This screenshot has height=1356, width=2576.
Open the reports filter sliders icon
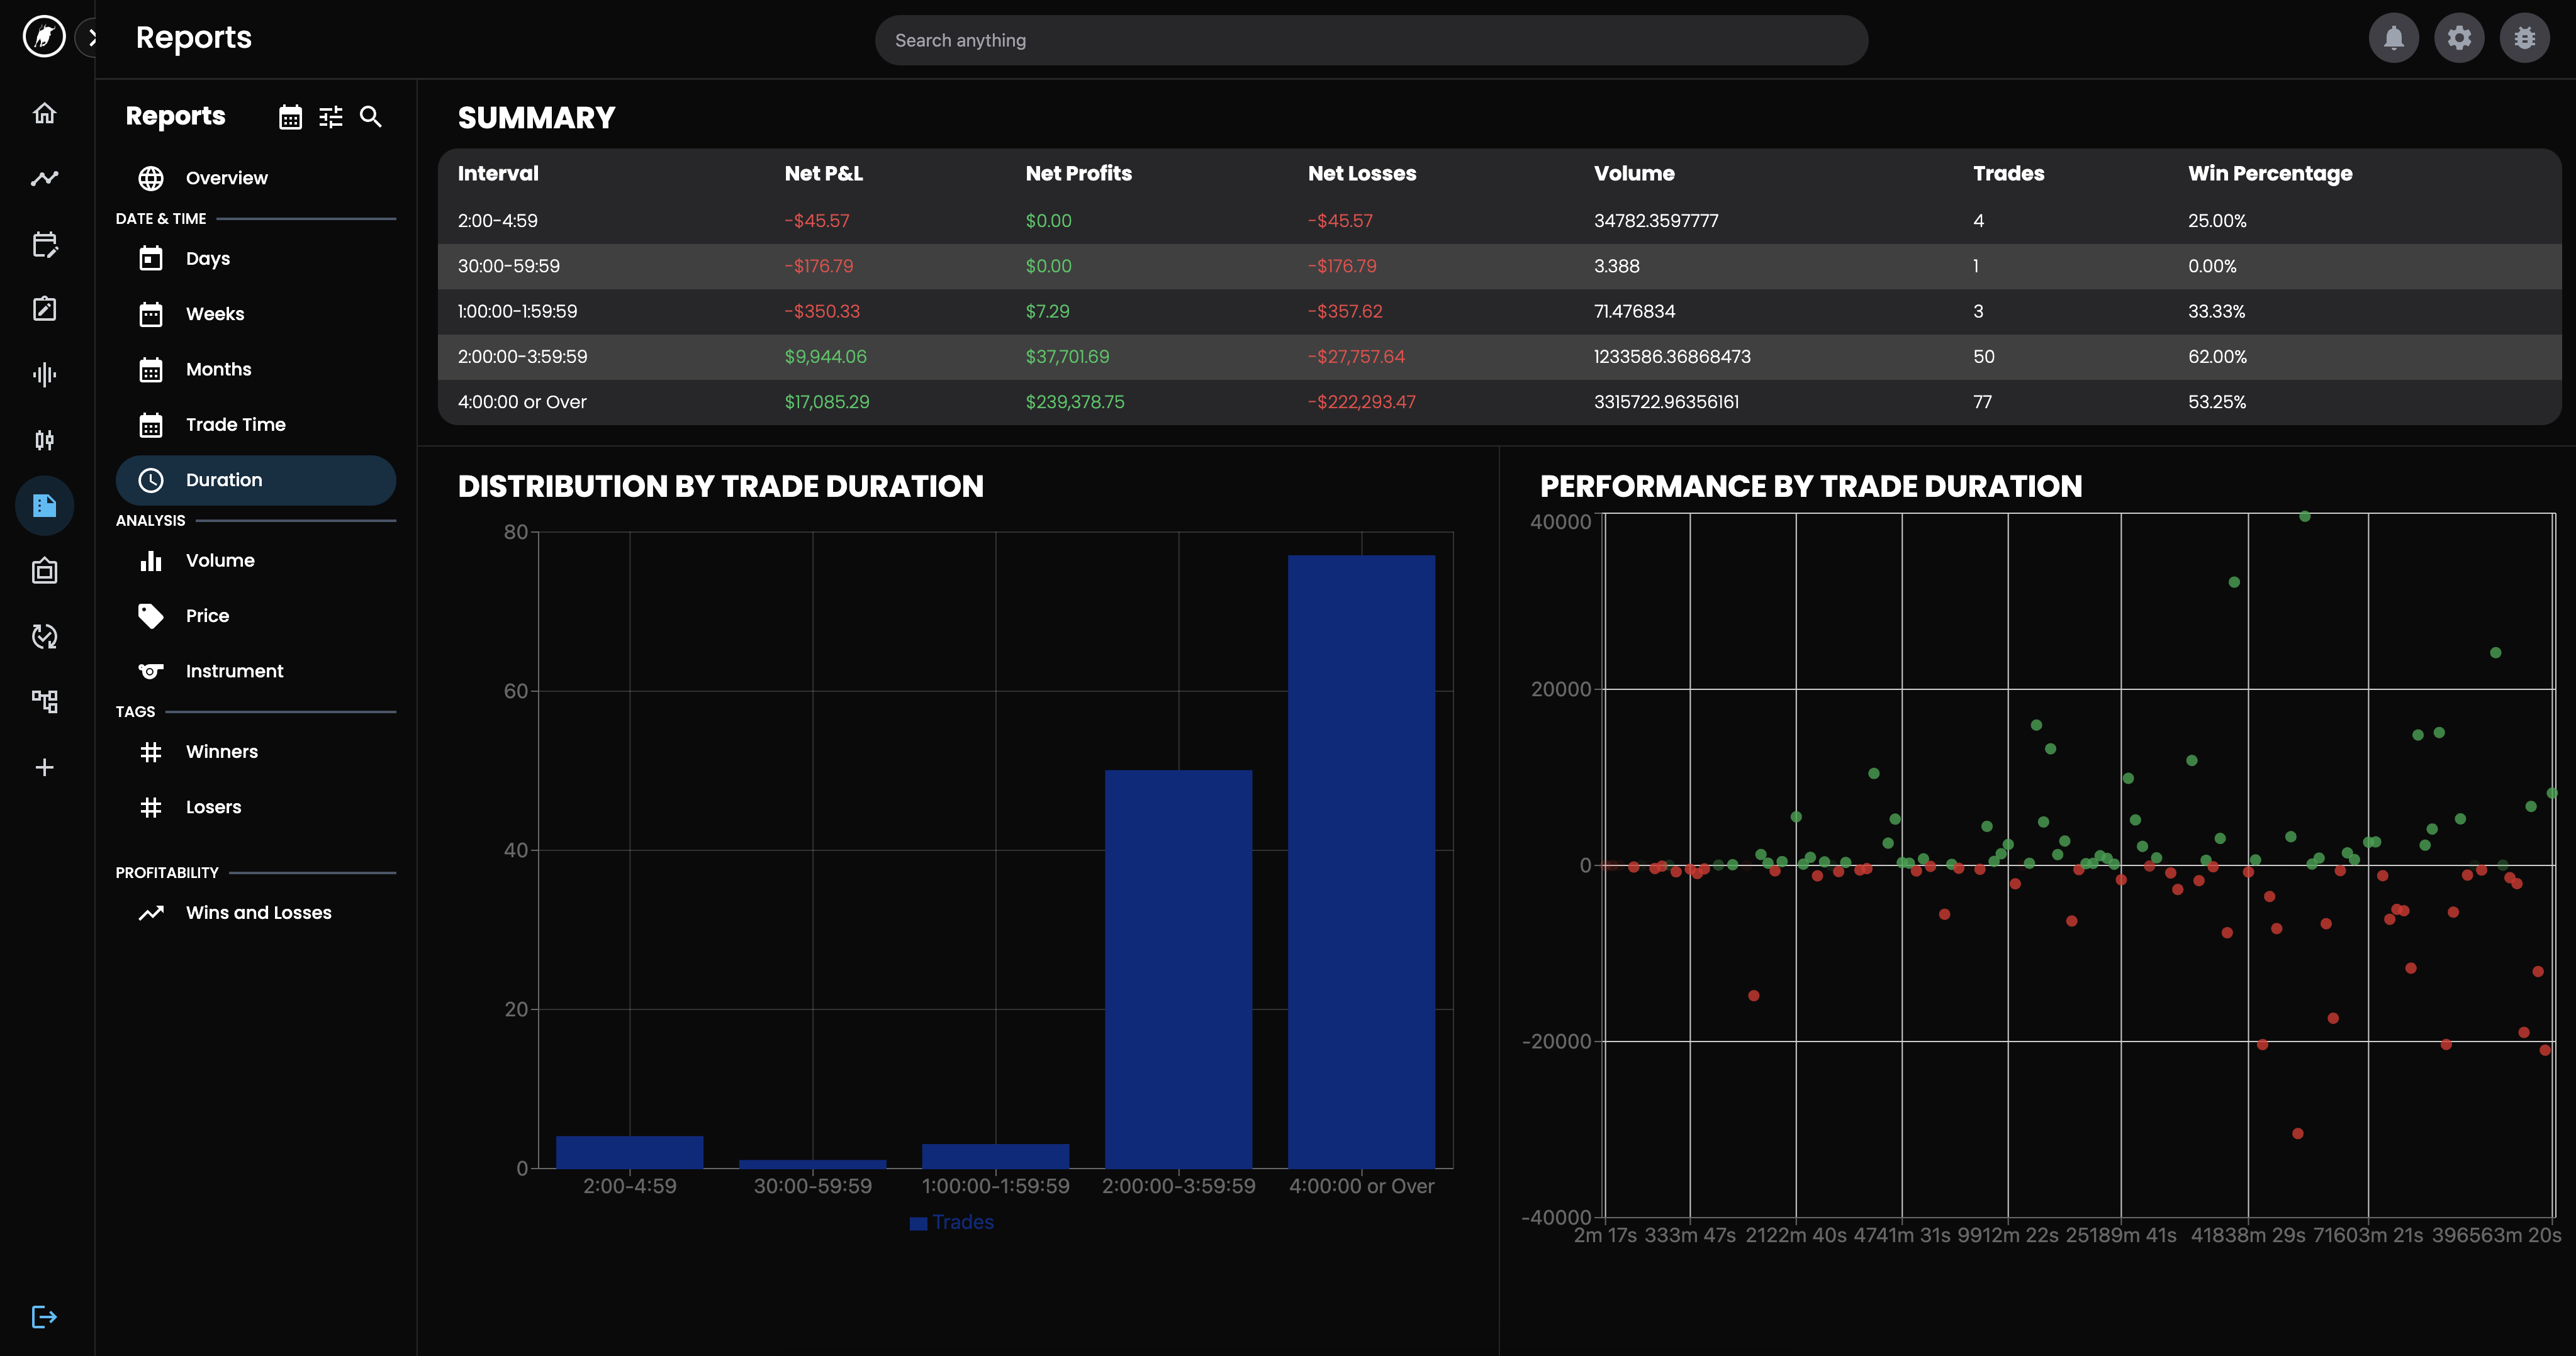coord(330,117)
